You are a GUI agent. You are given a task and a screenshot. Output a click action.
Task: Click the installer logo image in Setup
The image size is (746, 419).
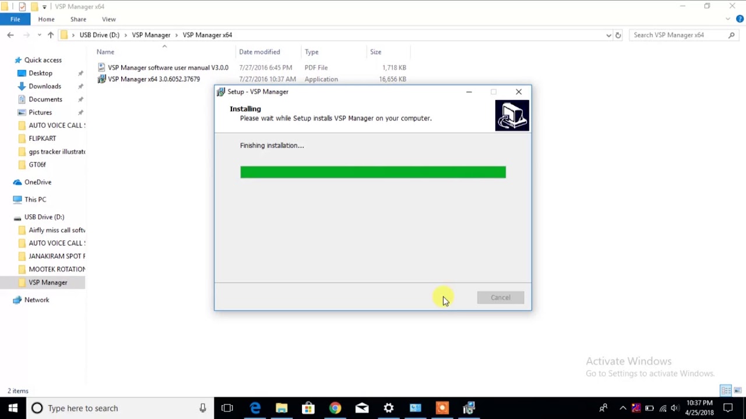tap(512, 115)
